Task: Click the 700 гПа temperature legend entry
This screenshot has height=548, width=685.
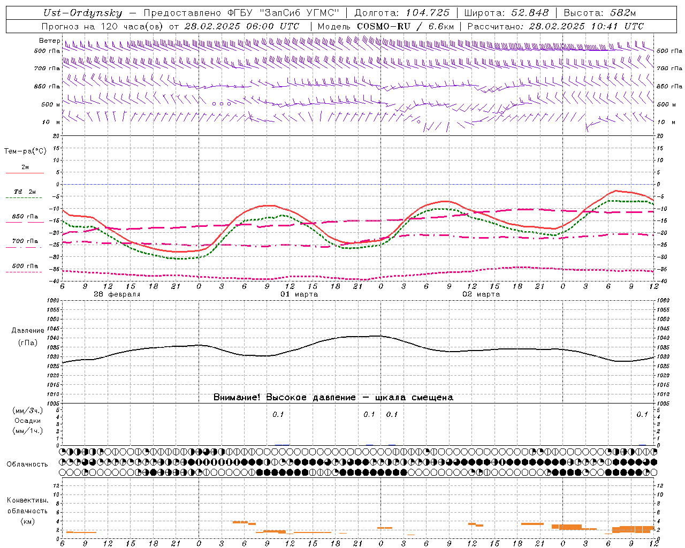Action: (x=25, y=241)
